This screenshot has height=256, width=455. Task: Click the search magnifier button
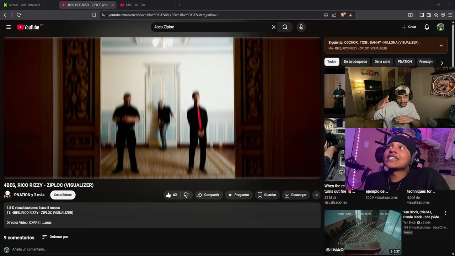click(285, 27)
